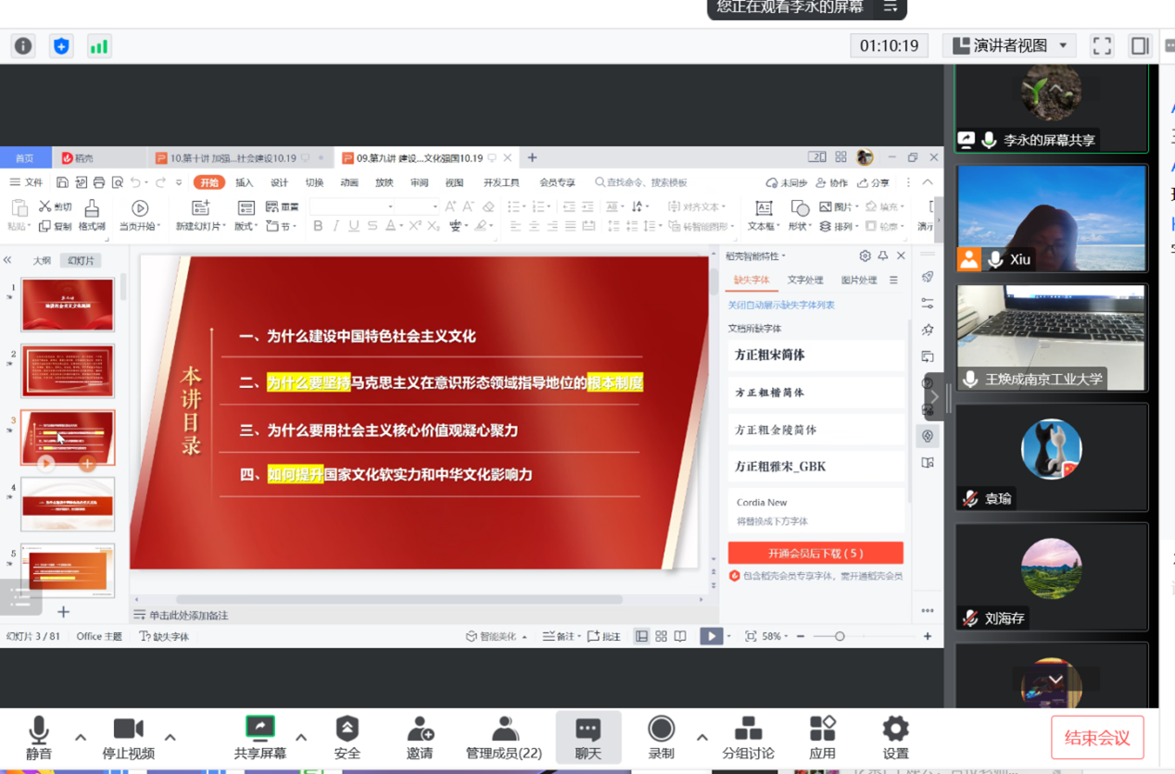This screenshot has height=774, width=1175.
Task: Expand Share Screen options arrow
Action: click(301, 738)
